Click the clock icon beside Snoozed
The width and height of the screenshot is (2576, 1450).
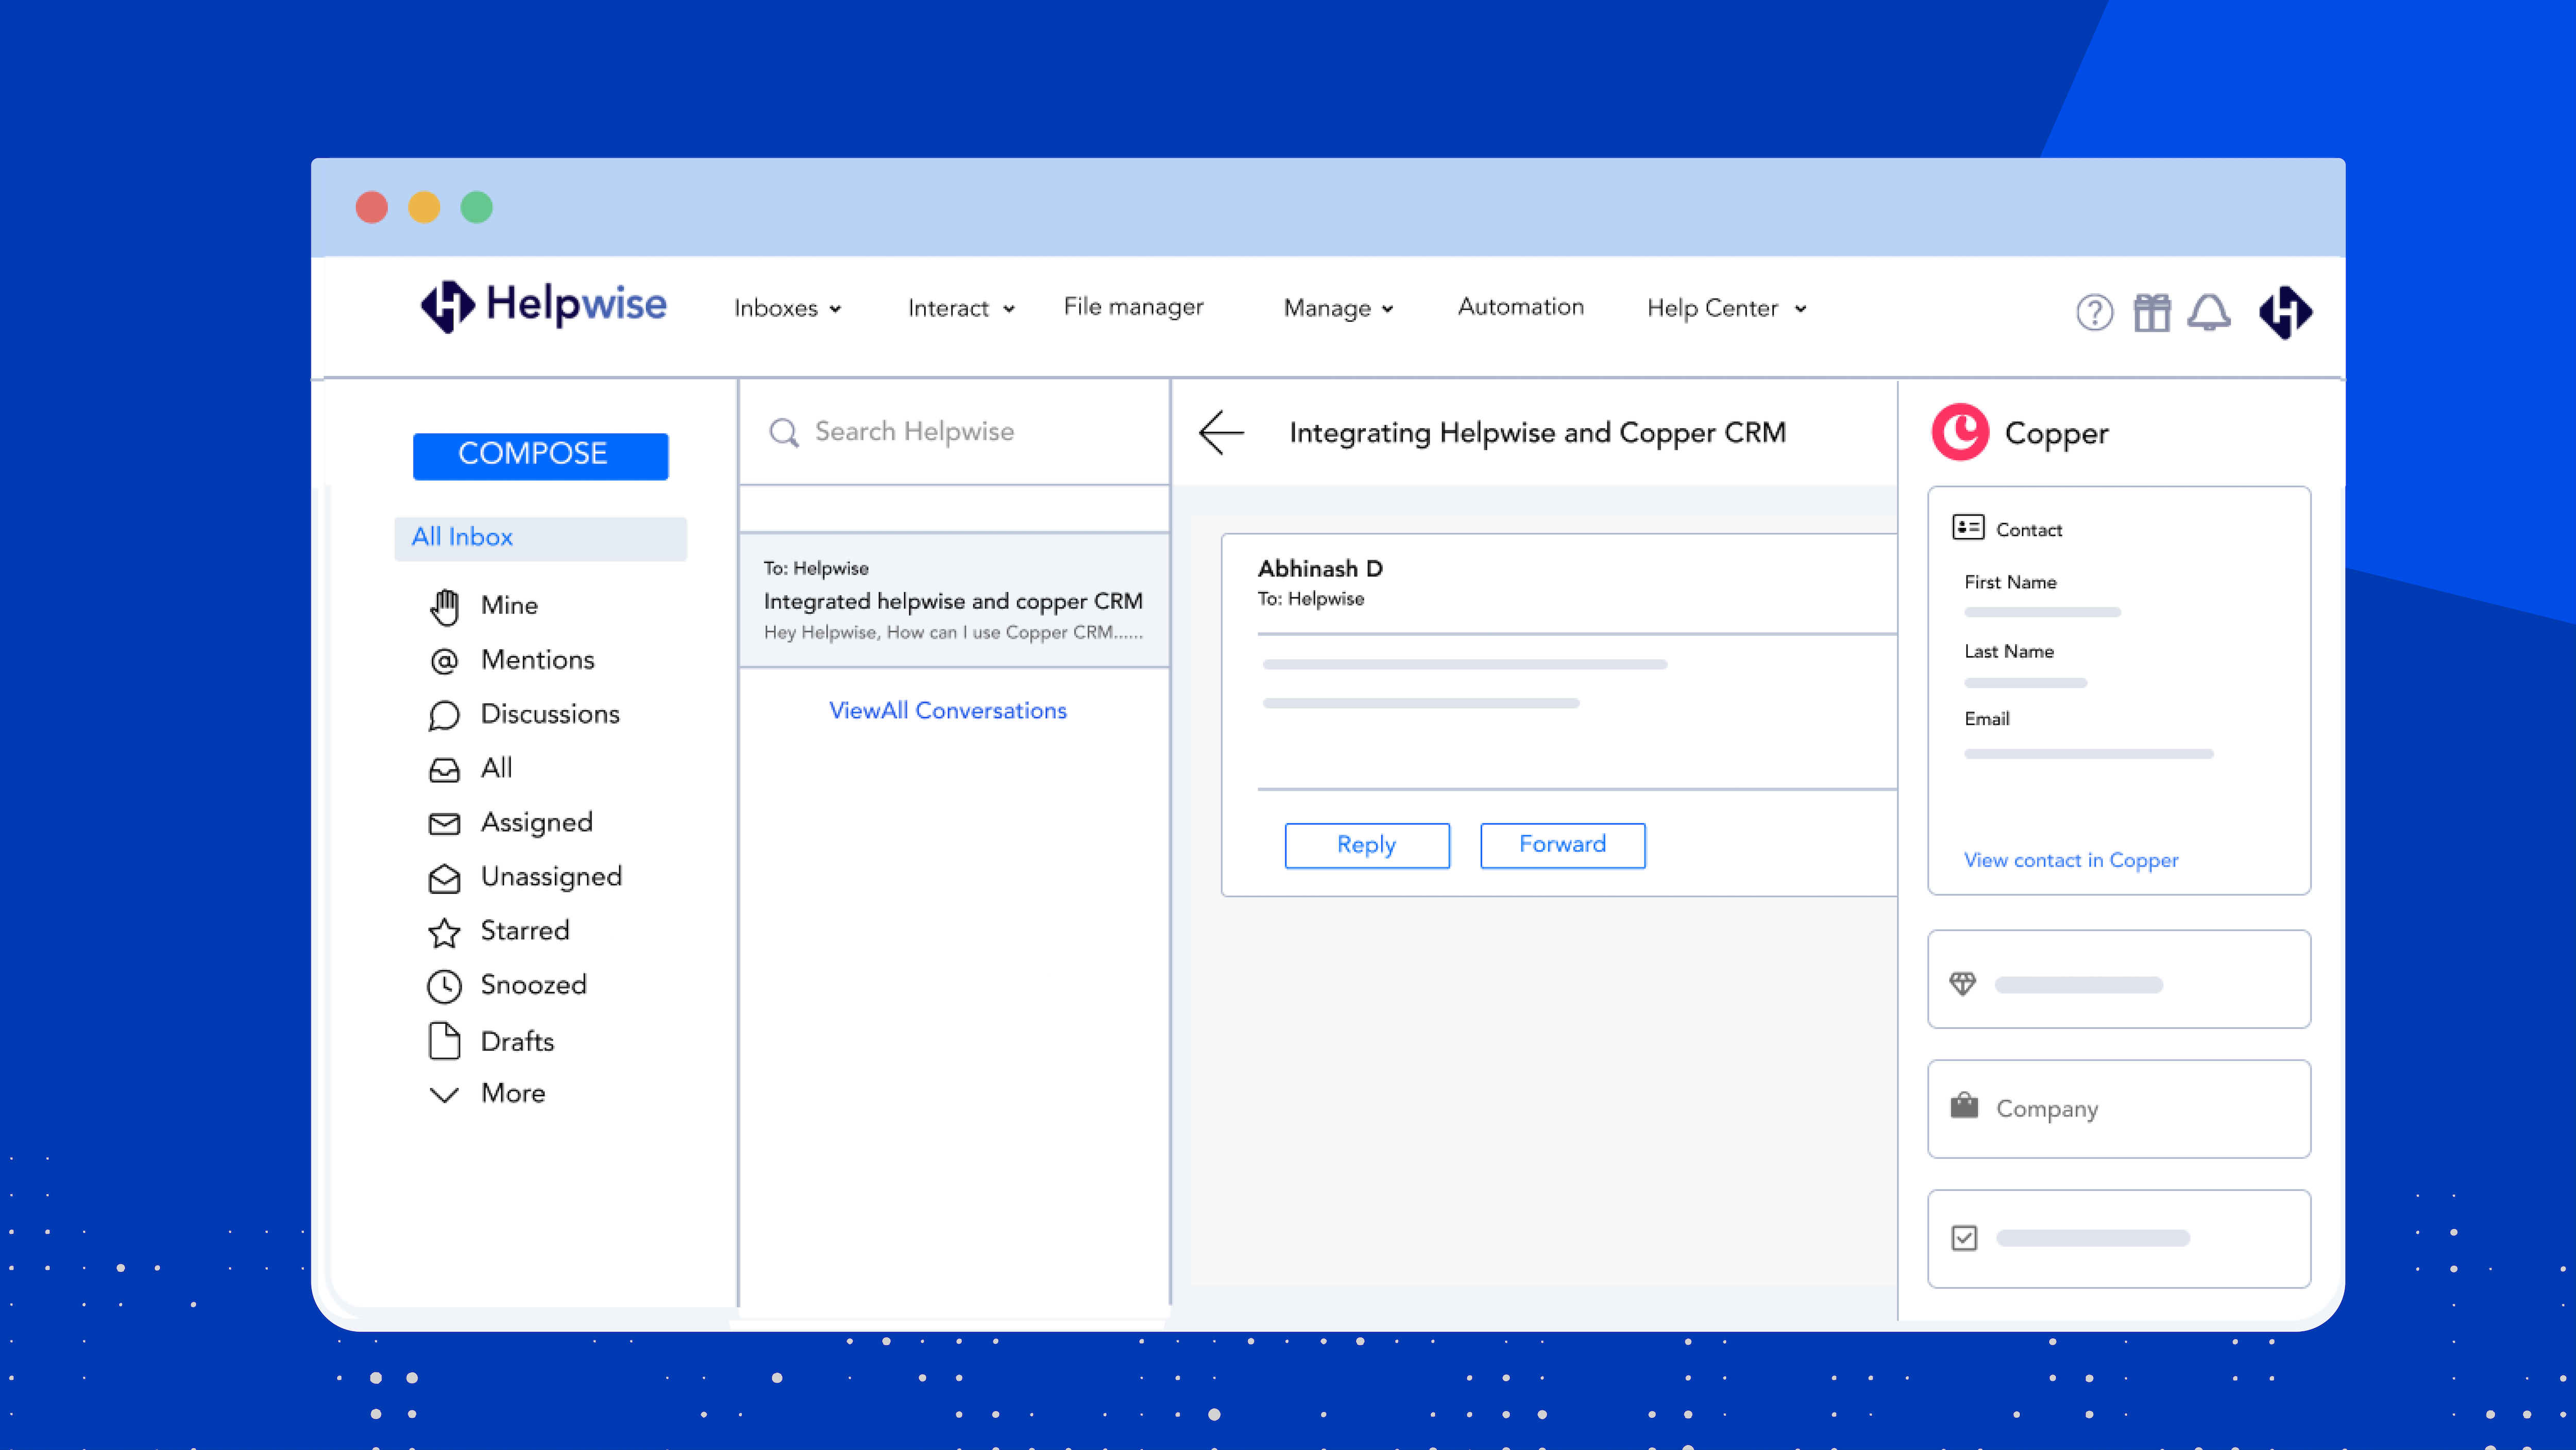(444, 987)
